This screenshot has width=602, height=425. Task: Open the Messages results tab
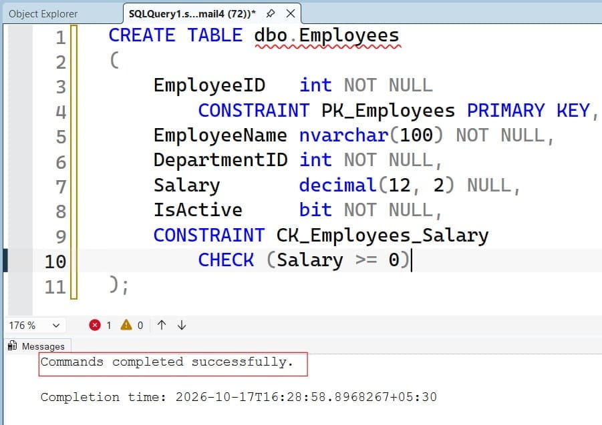37,346
